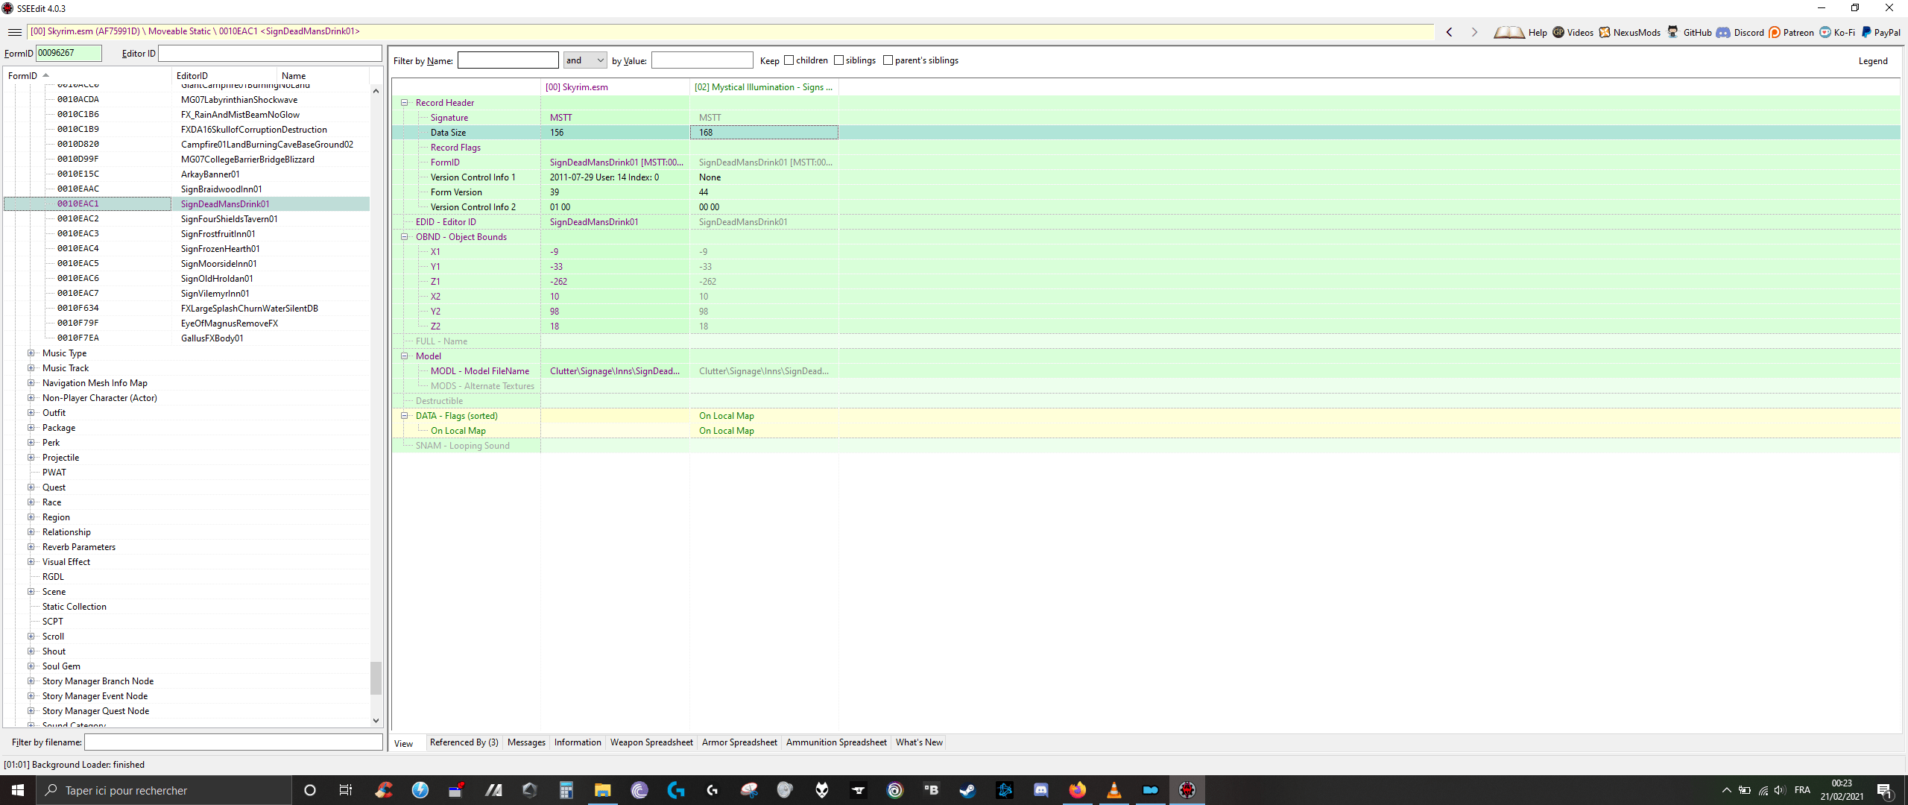Open Discord from the Windows taskbar
This screenshot has width=1908, height=805.
1040,790
